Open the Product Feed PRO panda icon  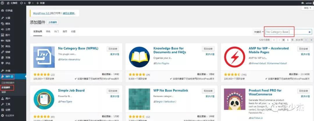tap(235, 99)
